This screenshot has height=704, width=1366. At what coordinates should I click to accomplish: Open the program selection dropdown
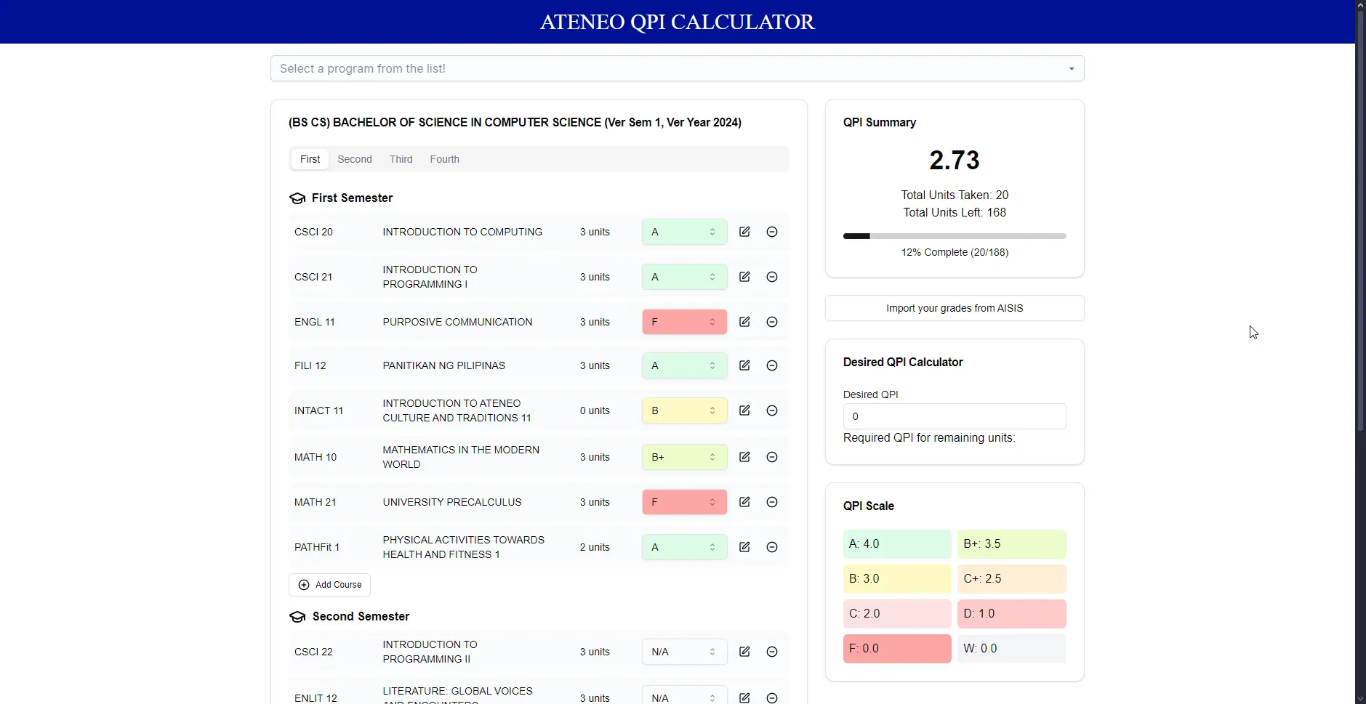677,68
